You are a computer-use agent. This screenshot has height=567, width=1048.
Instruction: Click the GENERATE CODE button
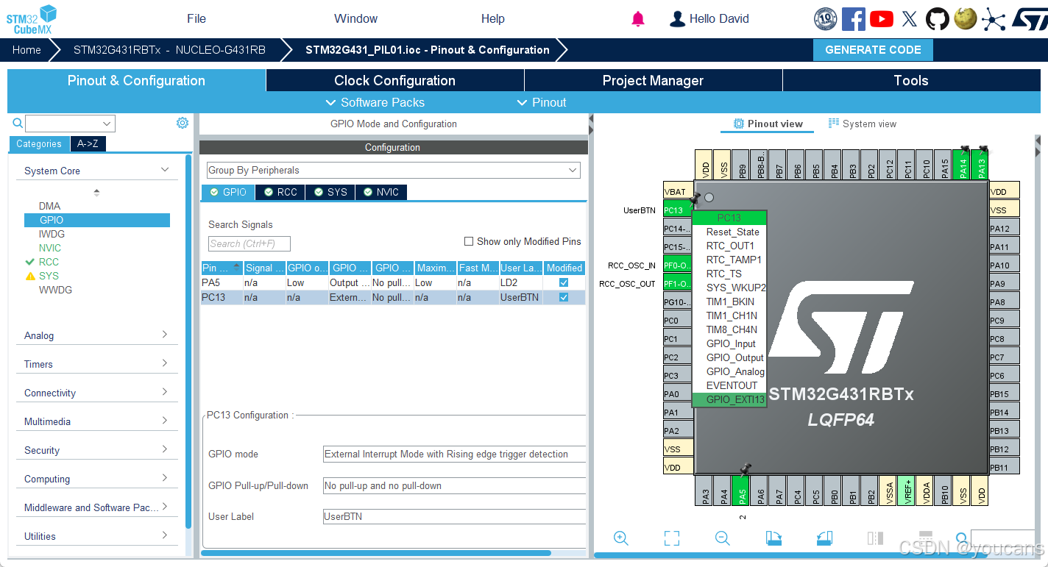tap(873, 50)
